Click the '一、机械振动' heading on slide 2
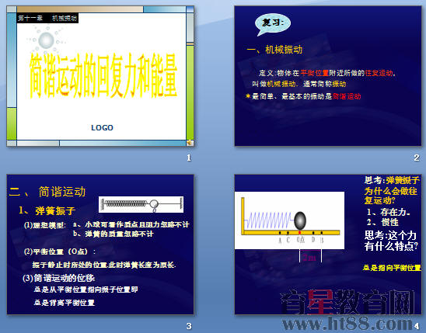Screen dimensions: 426x333 pyautogui.click(x=274, y=50)
